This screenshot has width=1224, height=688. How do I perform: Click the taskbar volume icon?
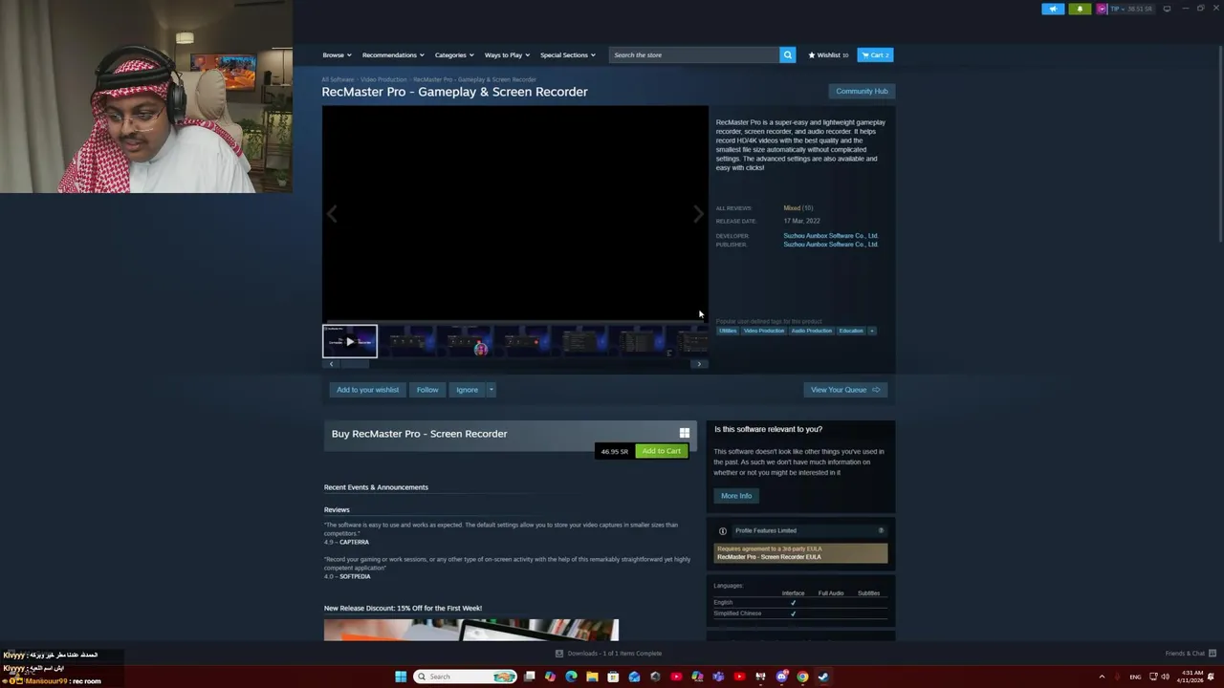[x=1165, y=677]
